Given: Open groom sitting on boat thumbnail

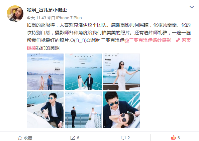Looking at the screenshot, I should click(45, 110).
